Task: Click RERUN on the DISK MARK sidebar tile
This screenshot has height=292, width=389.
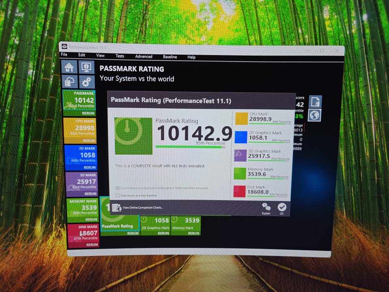Action: pyautogui.click(x=92, y=245)
